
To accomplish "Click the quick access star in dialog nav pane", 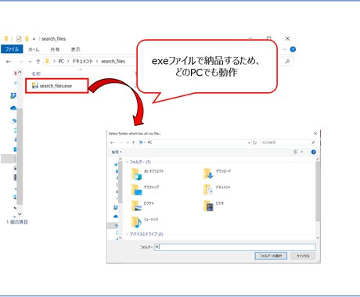I will click(x=116, y=165).
